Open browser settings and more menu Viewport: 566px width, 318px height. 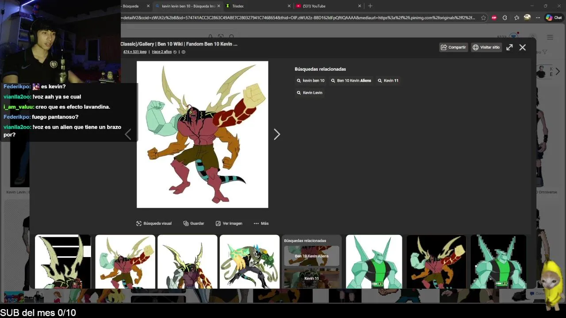(x=538, y=18)
